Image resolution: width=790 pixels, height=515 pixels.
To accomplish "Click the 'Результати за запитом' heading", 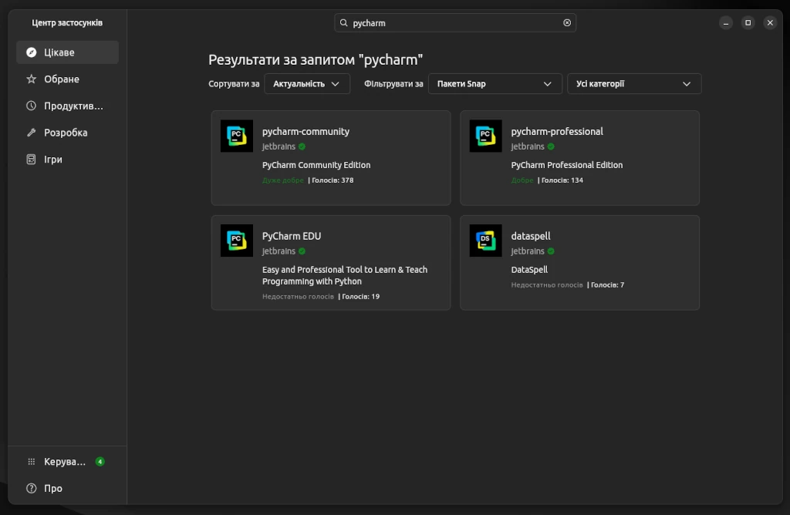I will [316, 59].
